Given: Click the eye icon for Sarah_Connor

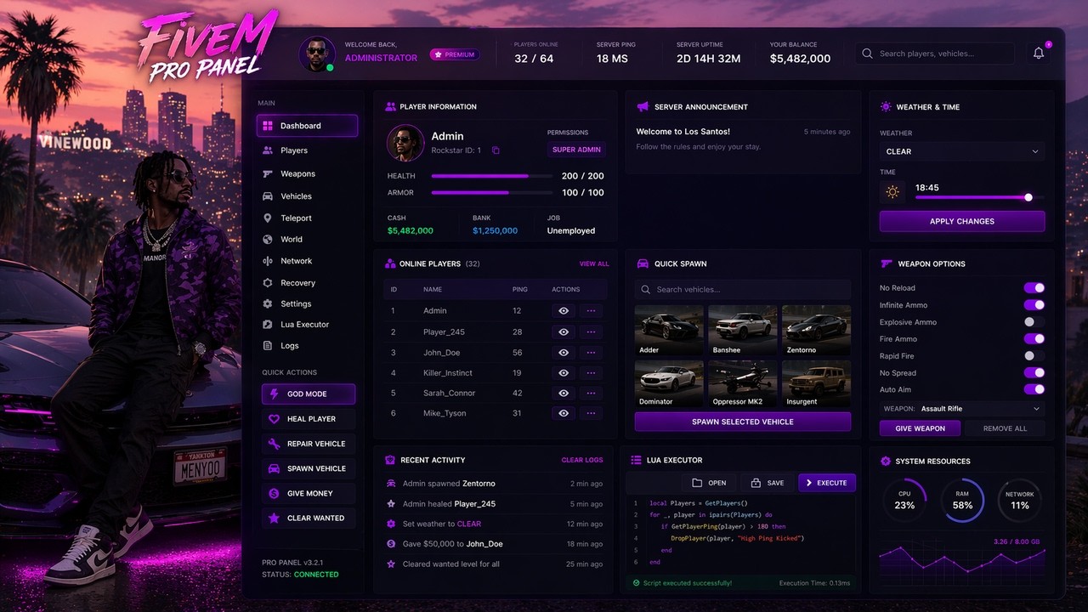Looking at the screenshot, I should (563, 393).
